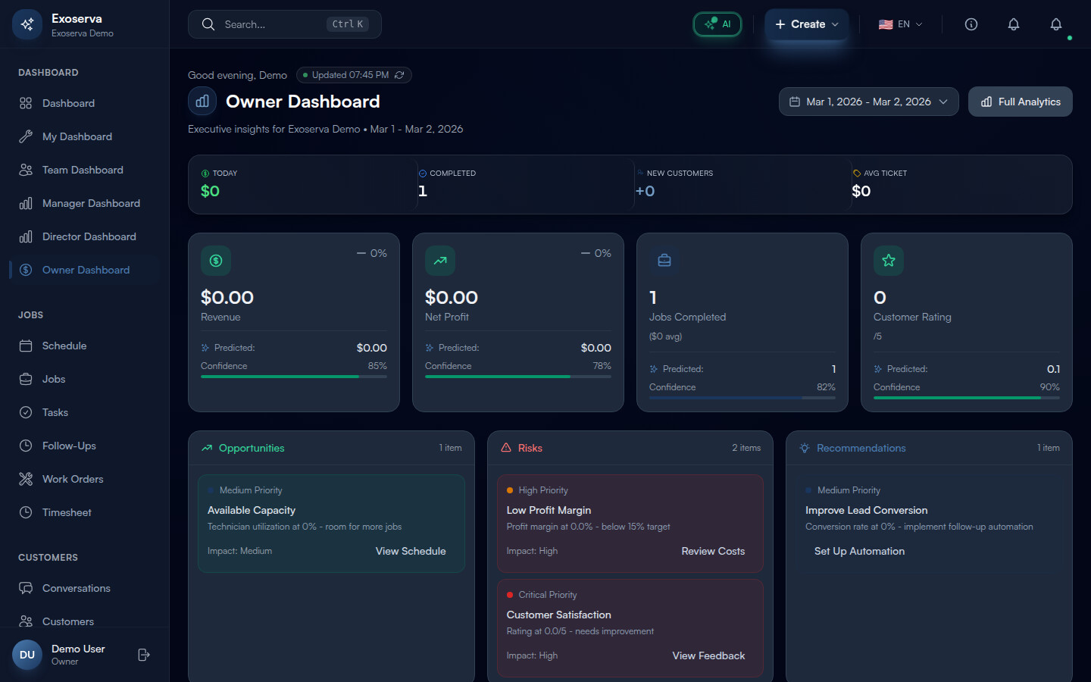Image resolution: width=1091 pixels, height=682 pixels.
Task: Click the refresh icon beside Updated 07:45 PM
Action: coord(399,75)
